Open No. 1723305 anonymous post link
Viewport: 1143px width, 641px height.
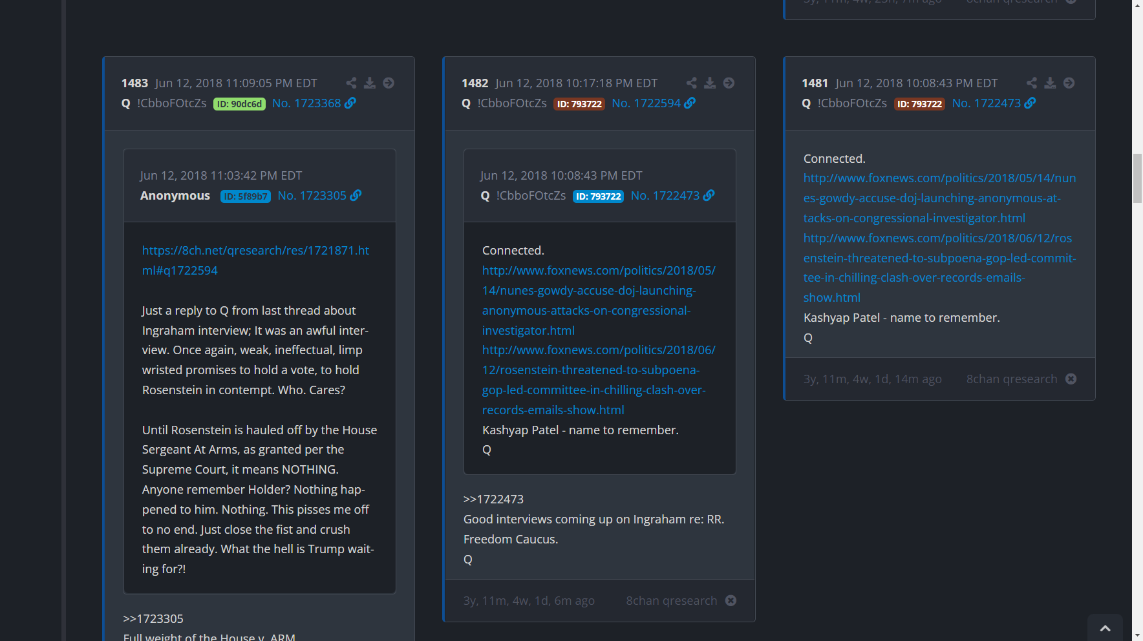pos(312,196)
